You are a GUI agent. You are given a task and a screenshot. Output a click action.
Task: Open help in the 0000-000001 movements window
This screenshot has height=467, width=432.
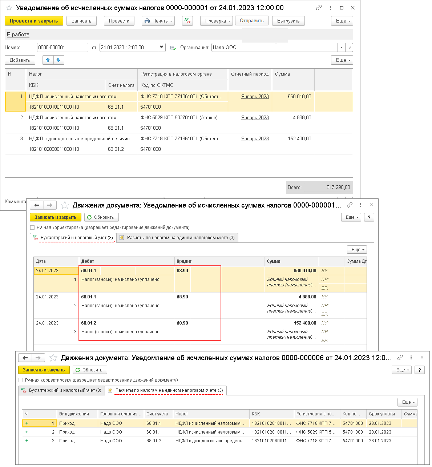(x=369, y=217)
